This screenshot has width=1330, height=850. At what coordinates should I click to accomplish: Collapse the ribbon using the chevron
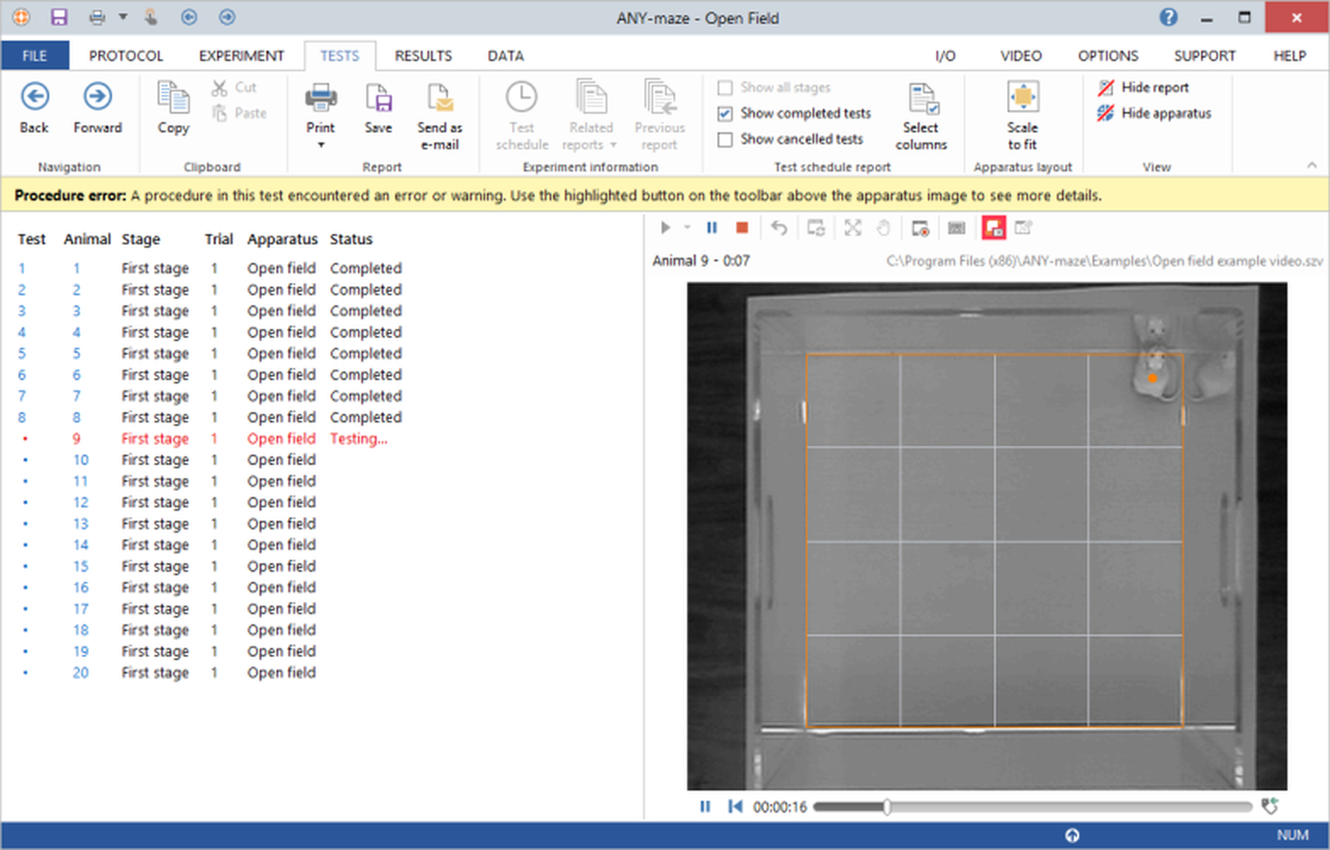[1311, 165]
